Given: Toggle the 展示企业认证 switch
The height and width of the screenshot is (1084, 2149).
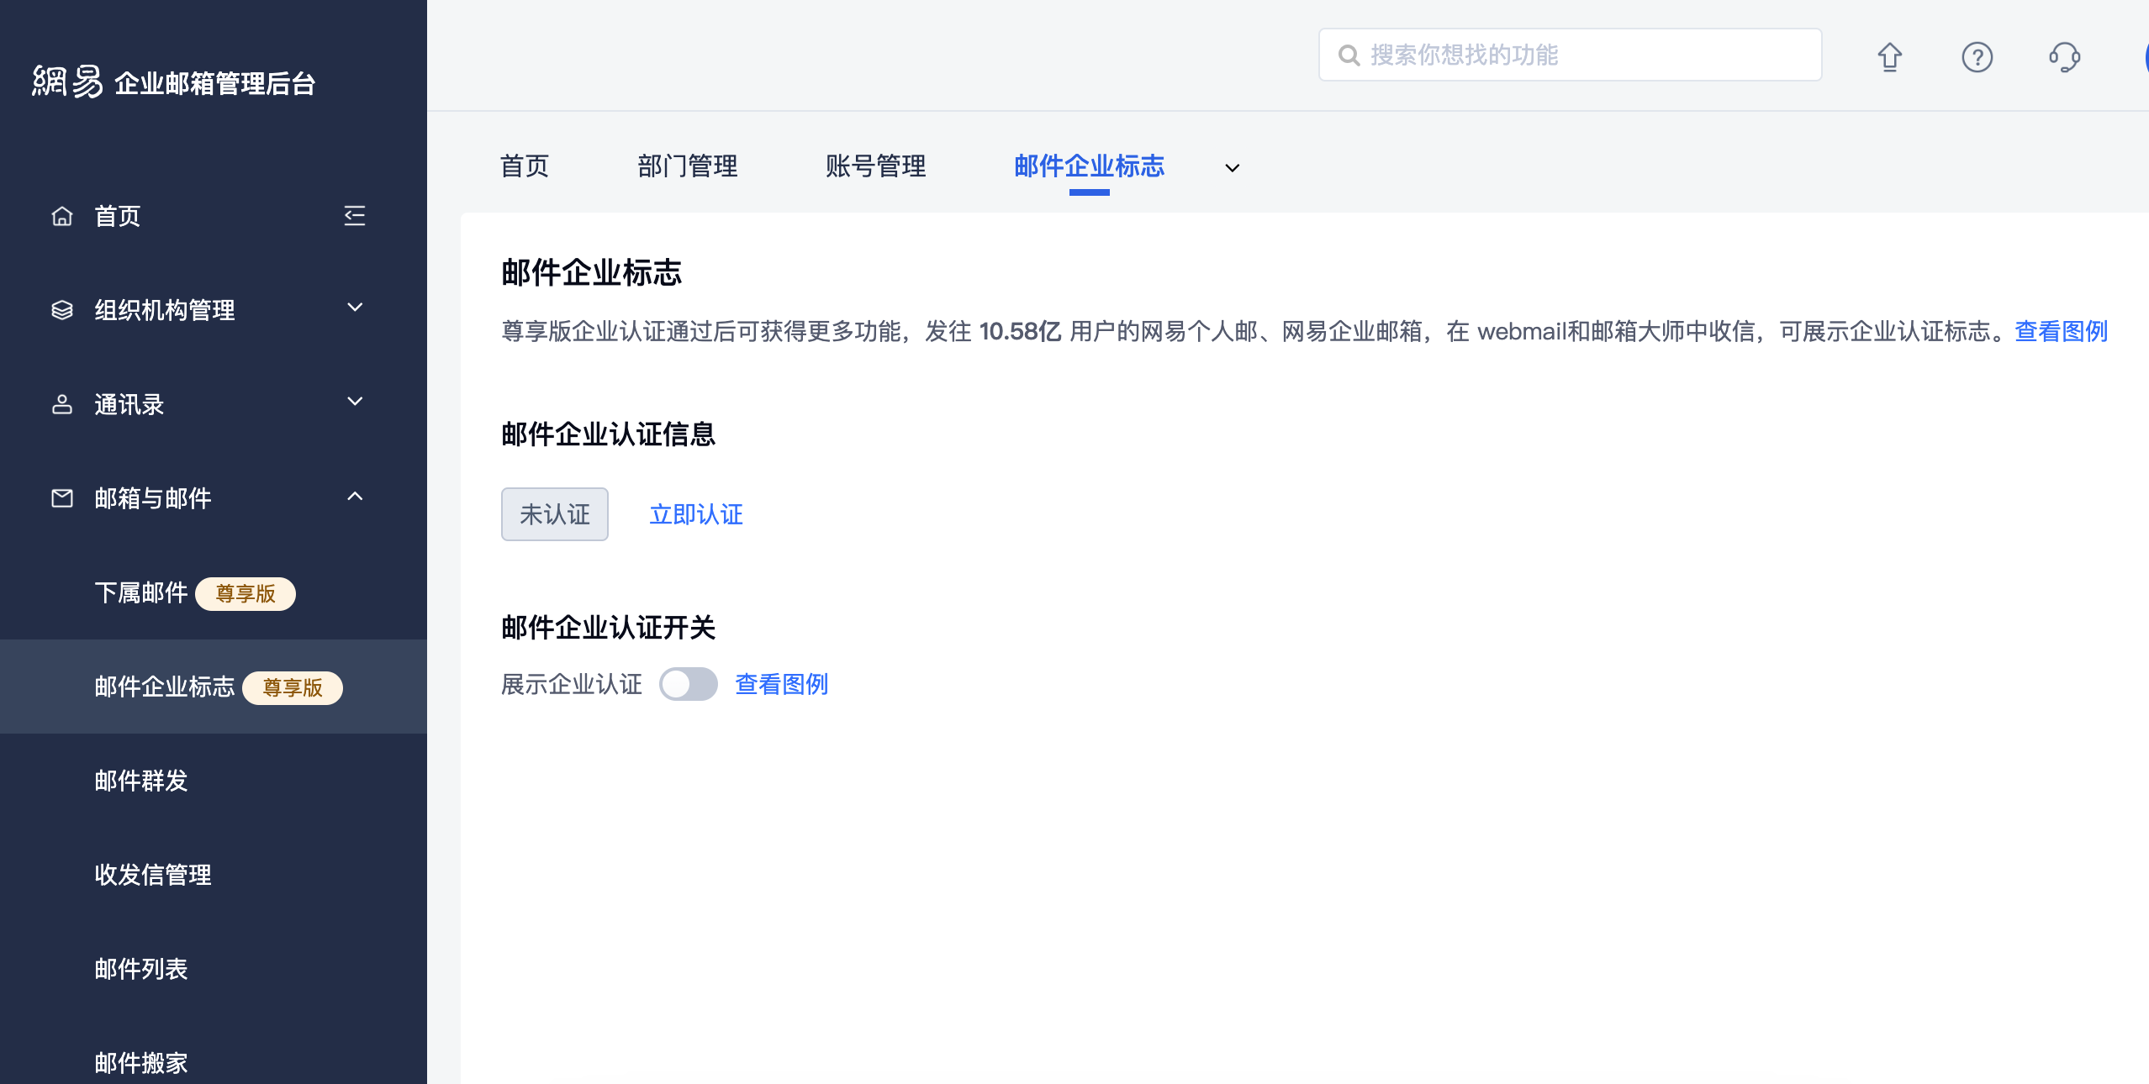Looking at the screenshot, I should [688, 684].
